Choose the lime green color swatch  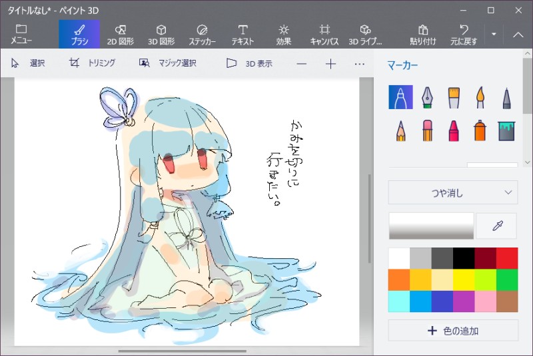[486, 280]
